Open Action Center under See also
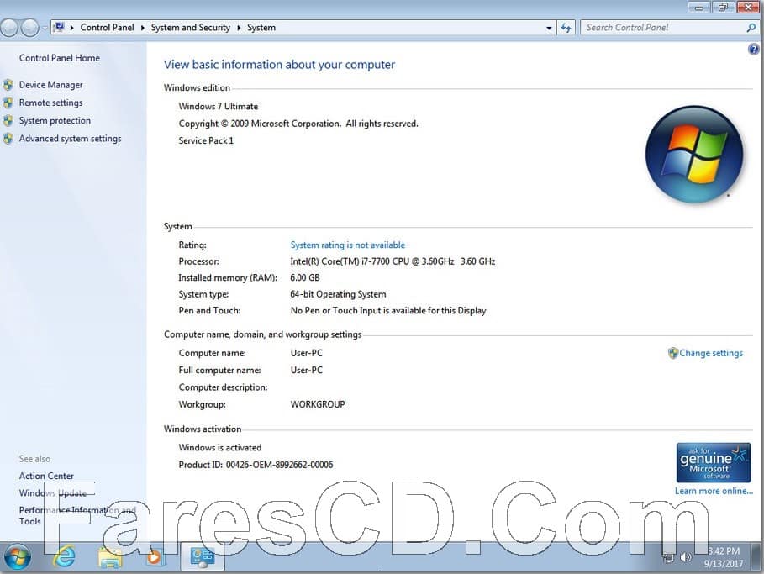Viewport: 764px width, 574px height. pyautogui.click(x=46, y=476)
